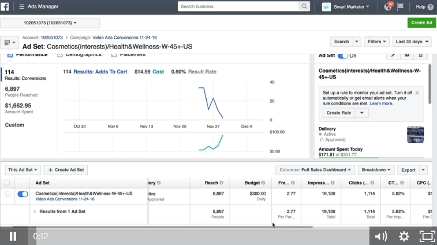Click the Create Rule button
Screen dimensions: 437x245
tap(339, 113)
